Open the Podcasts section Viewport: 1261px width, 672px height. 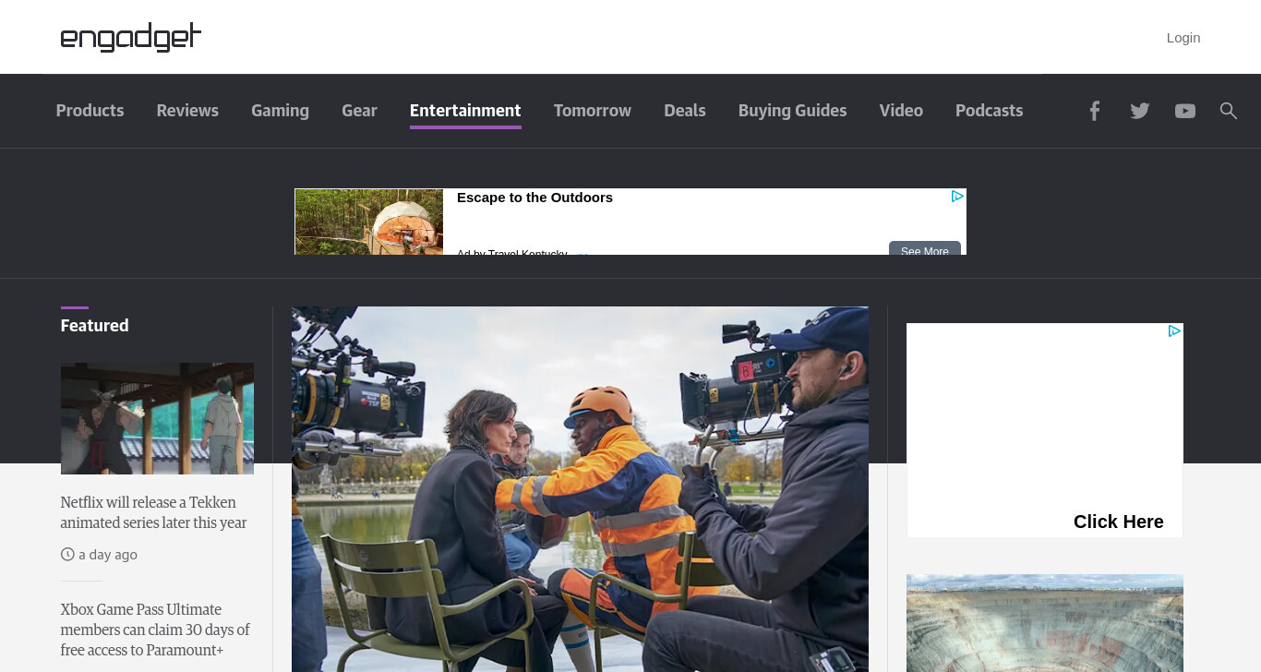(x=989, y=111)
